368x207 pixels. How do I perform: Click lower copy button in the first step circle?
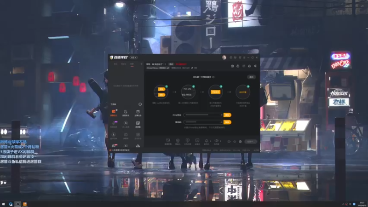coord(161,95)
